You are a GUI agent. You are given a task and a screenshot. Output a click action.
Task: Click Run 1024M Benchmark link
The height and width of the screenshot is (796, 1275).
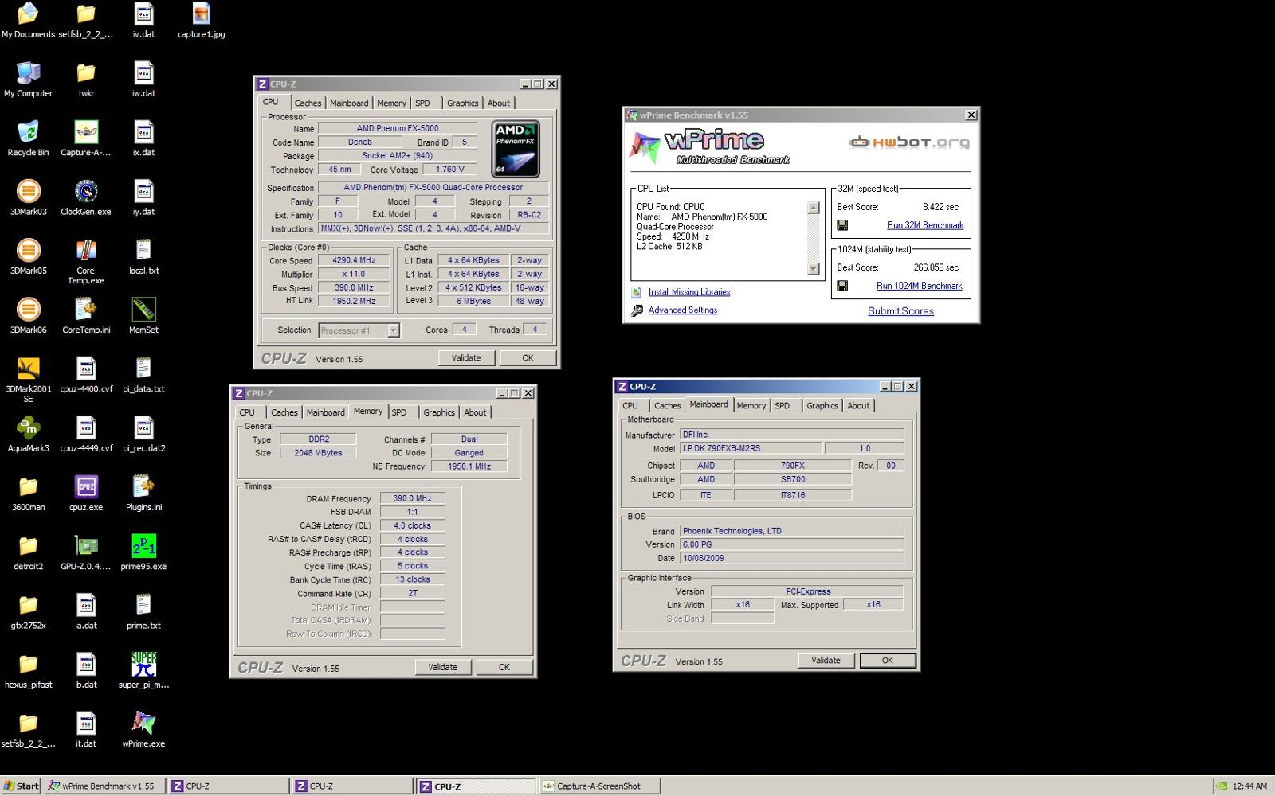click(920, 286)
